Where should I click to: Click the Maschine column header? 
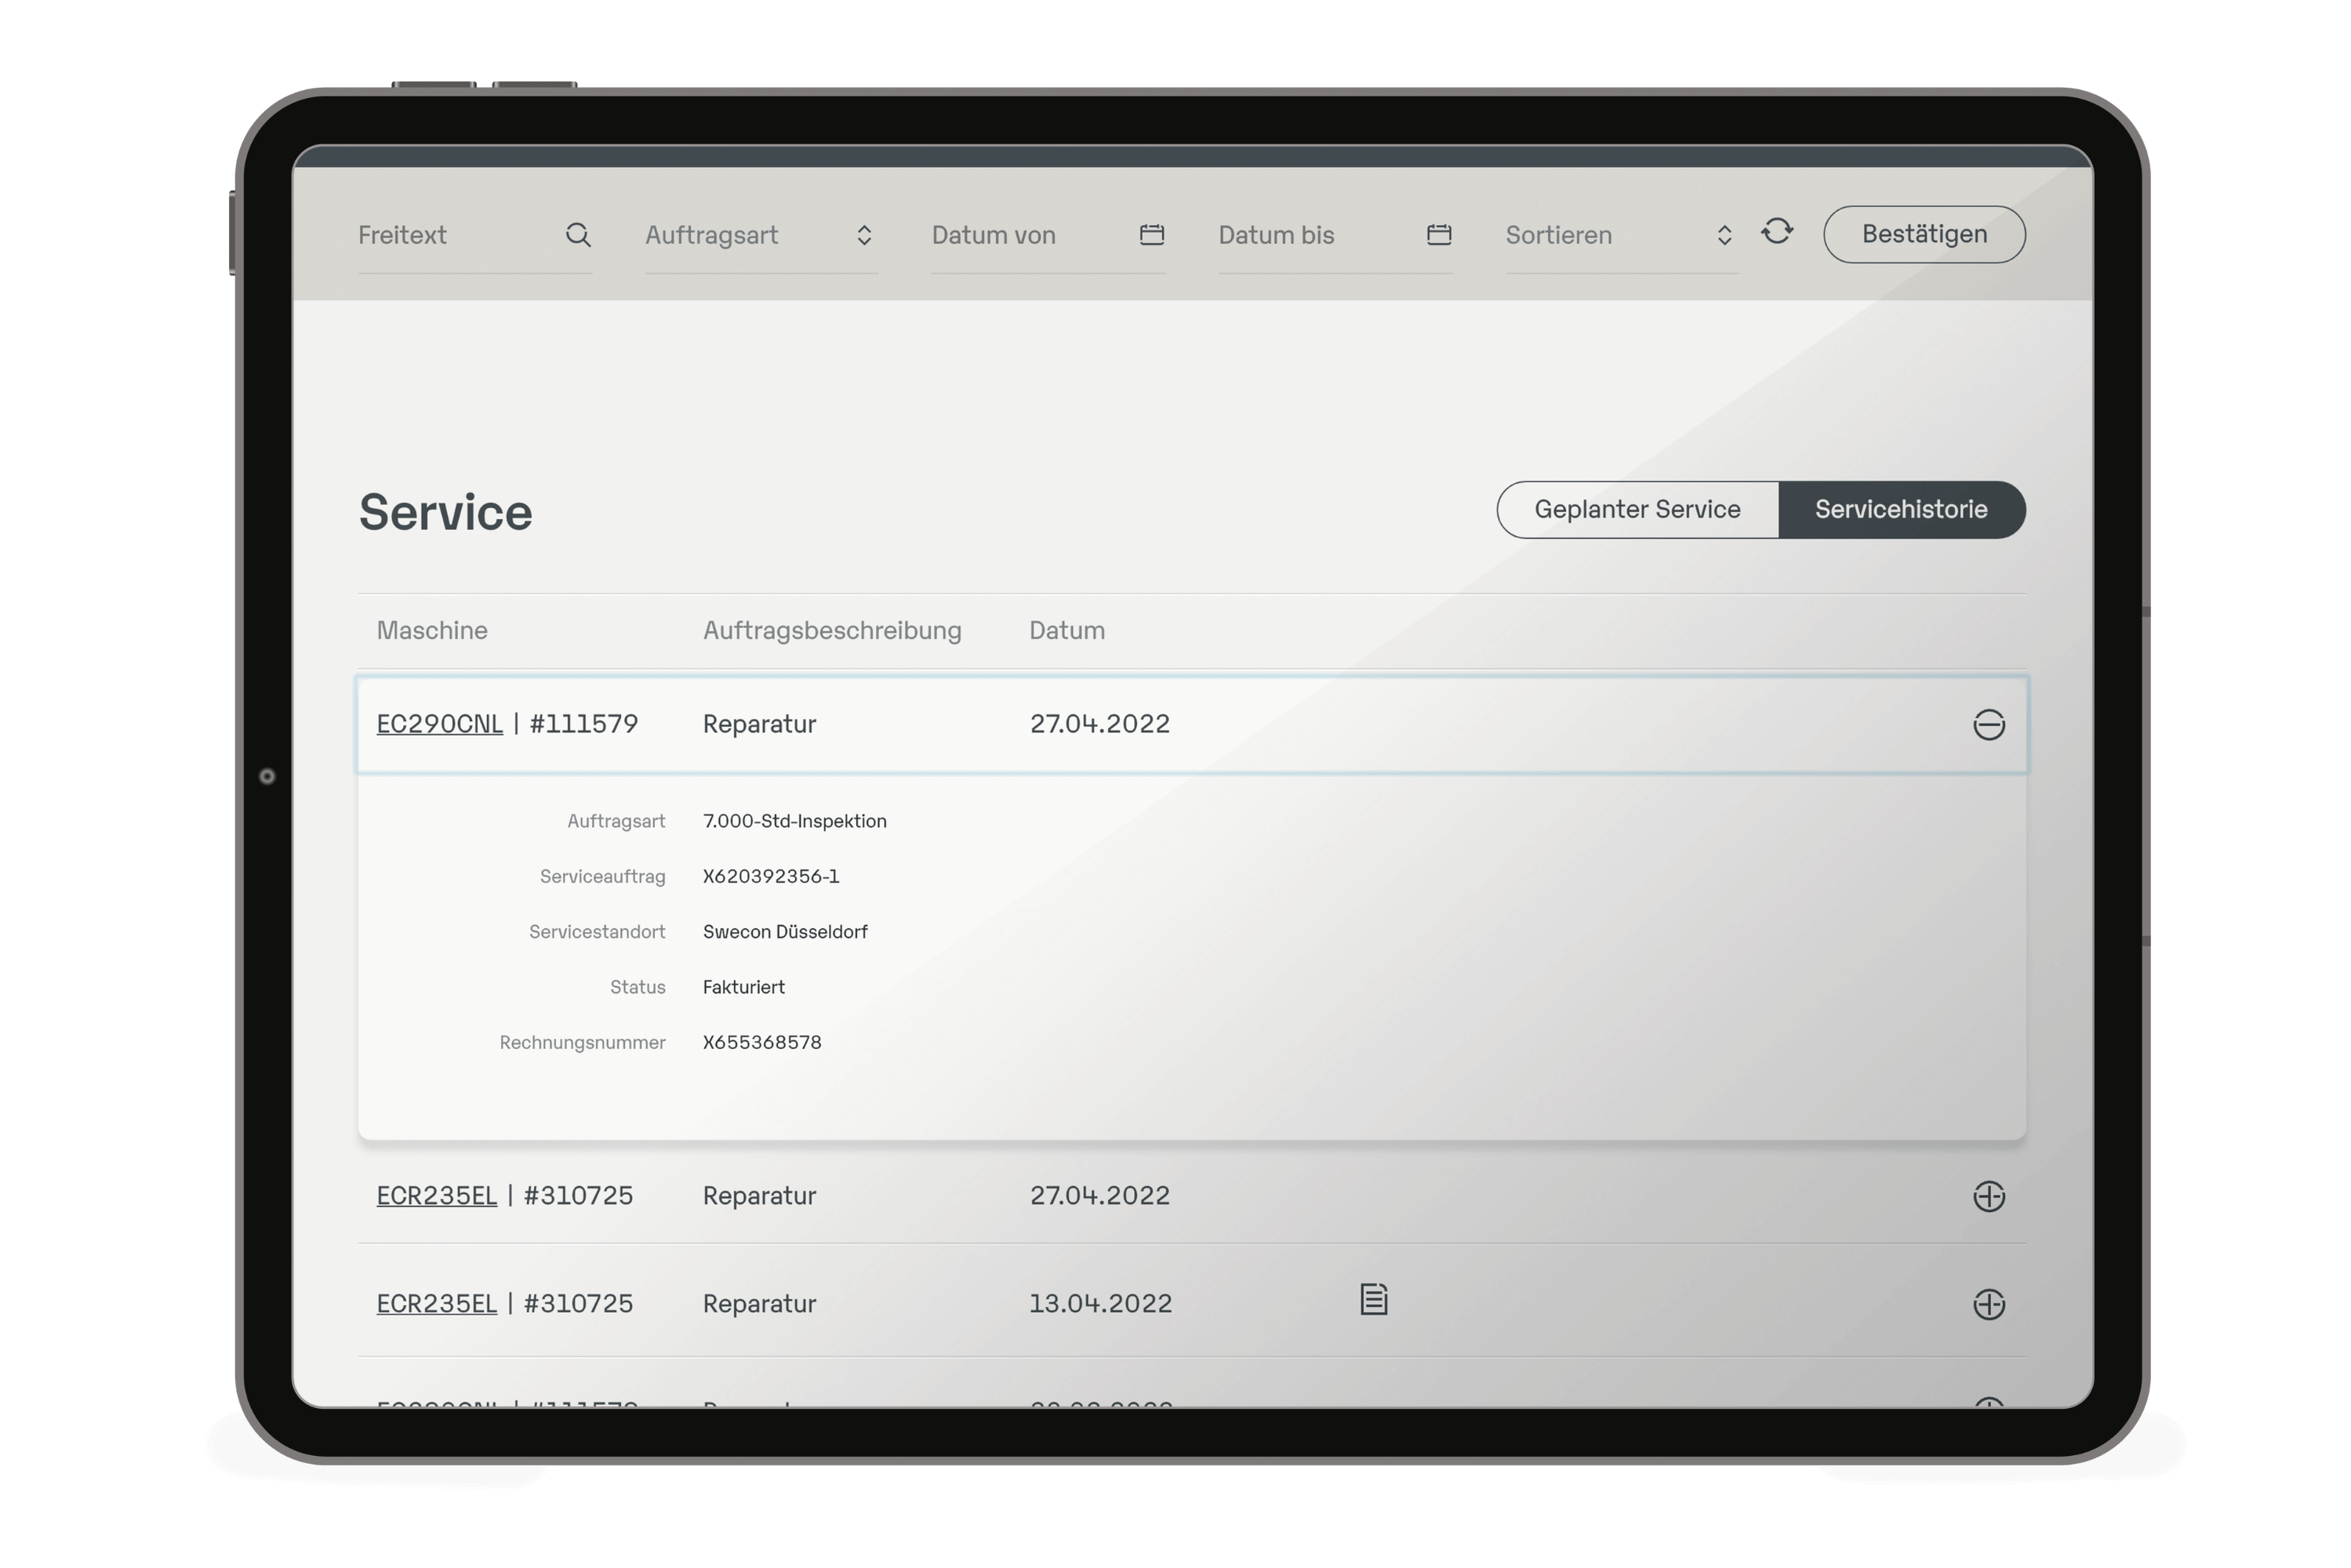432,631
